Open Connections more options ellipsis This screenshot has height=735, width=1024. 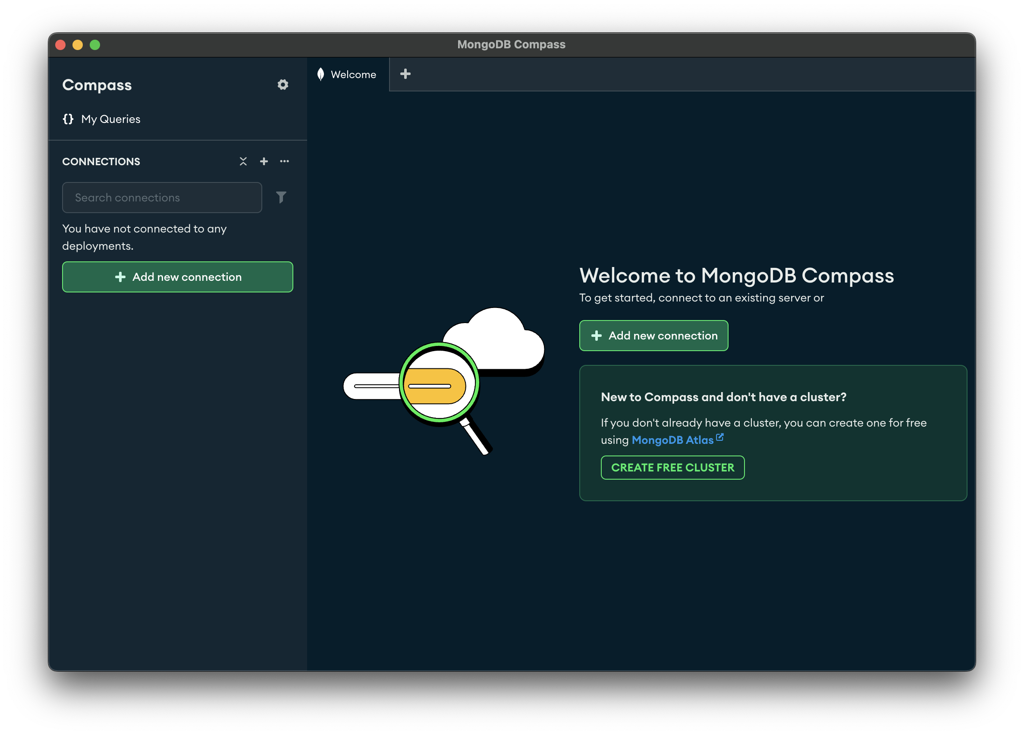click(284, 161)
